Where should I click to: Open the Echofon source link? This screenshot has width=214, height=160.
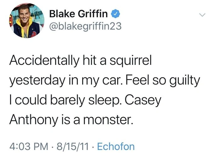click(116, 146)
